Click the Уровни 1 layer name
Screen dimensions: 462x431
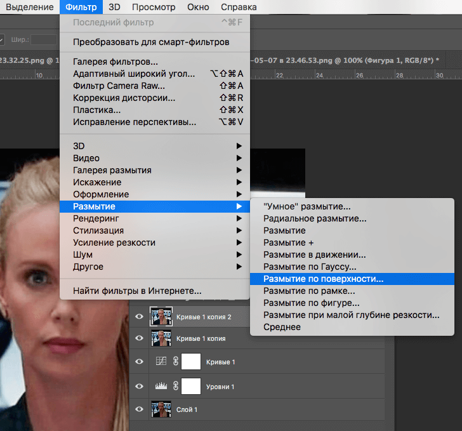coord(220,387)
